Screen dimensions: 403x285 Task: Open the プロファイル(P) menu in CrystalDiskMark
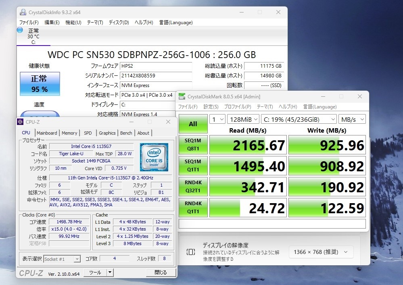(x=238, y=106)
